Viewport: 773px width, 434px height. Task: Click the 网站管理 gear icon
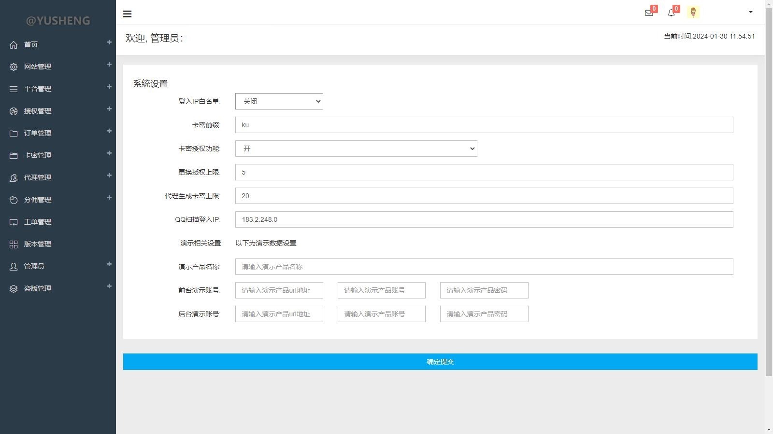click(x=13, y=67)
